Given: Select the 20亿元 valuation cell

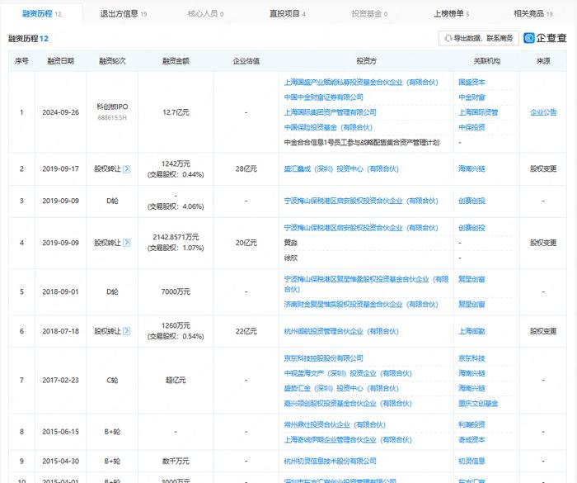Looking at the screenshot, I should coord(246,243).
